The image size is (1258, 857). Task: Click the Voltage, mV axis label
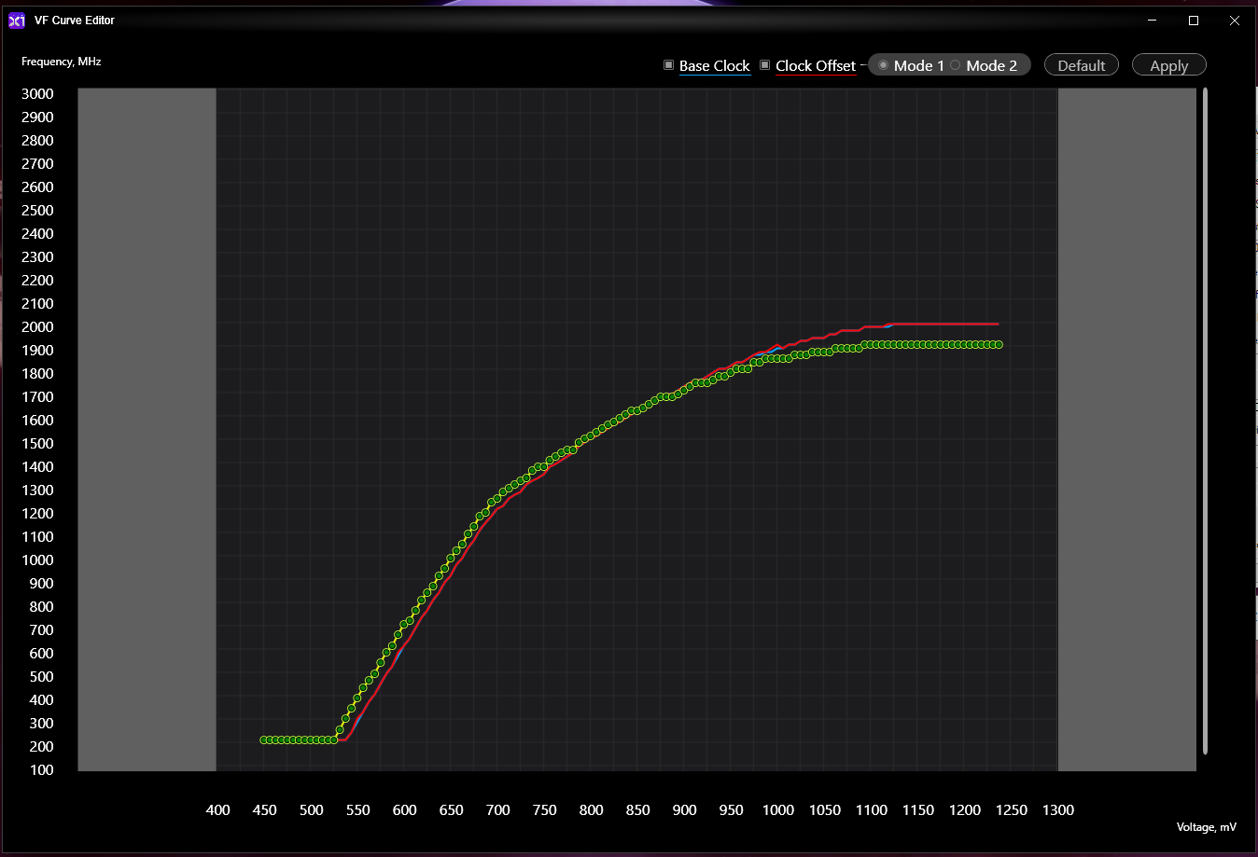pos(1206,827)
